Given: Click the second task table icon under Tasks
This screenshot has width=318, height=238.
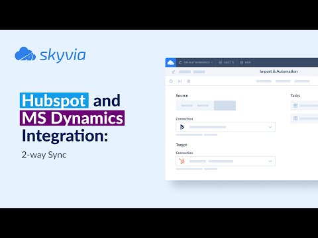Looking at the screenshot, I should coord(295,118).
